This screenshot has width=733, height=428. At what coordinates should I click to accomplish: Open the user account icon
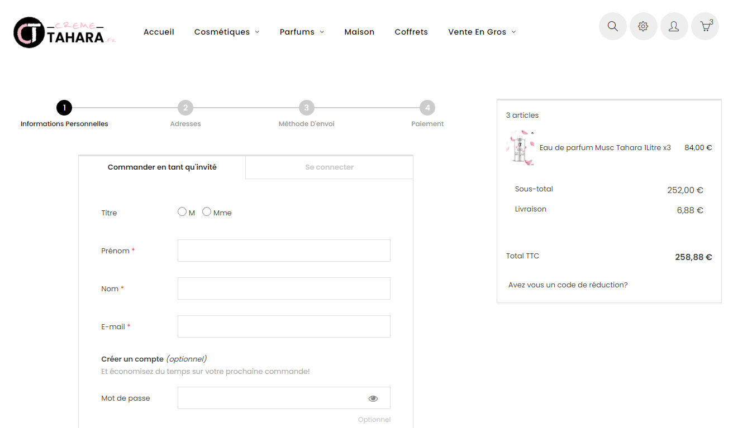674,26
